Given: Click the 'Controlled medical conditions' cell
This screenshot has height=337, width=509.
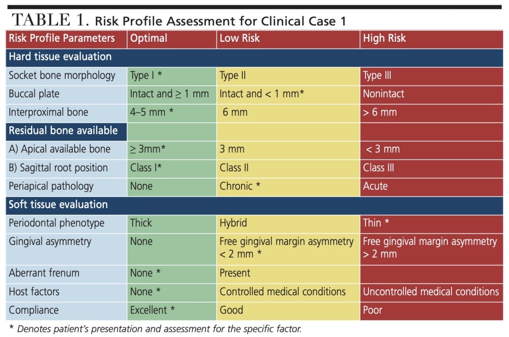Looking at the screenshot, I should (282, 292).
